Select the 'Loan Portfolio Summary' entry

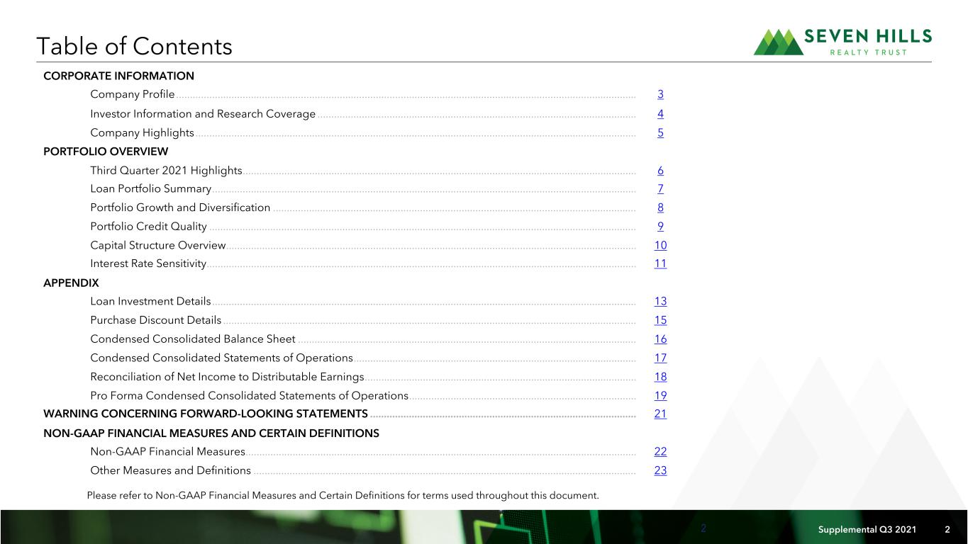[x=150, y=188]
